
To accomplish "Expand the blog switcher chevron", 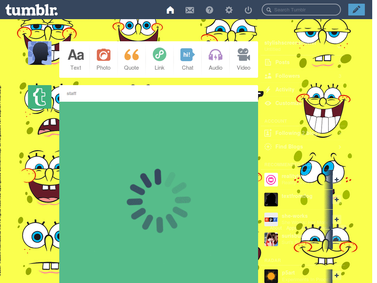I will coord(339,47).
